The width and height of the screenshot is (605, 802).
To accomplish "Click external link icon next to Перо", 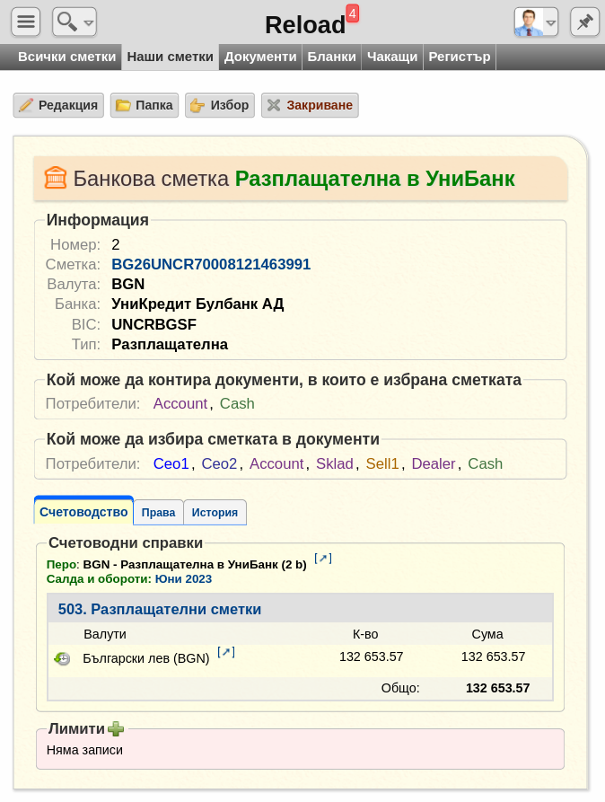I will click(323, 559).
